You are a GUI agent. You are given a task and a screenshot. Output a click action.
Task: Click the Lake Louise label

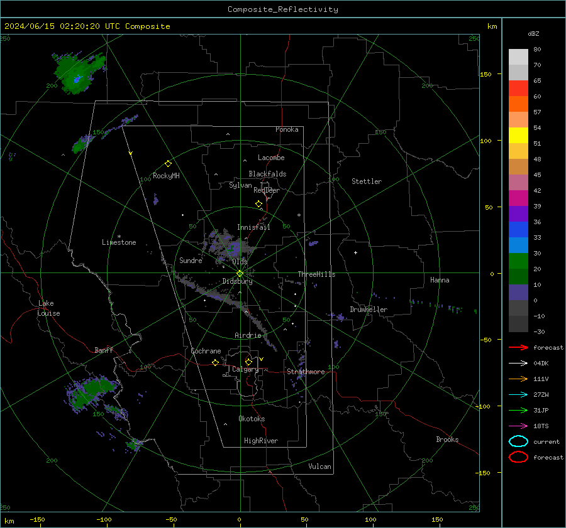pos(48,308)
